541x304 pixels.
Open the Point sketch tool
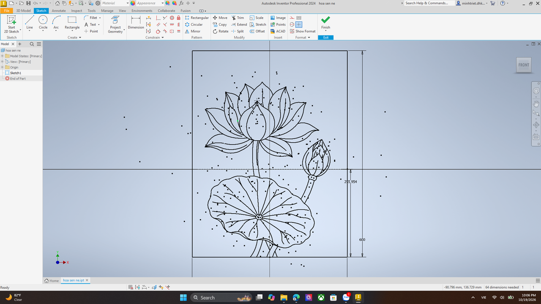coord(91,31)
